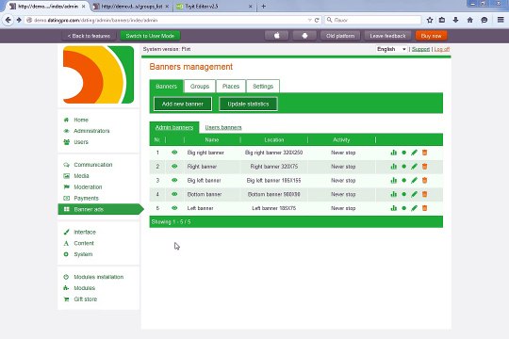Open Modules installation in the sidebar
The width and height of the screenshot is (509, 339).
(98, 277)
